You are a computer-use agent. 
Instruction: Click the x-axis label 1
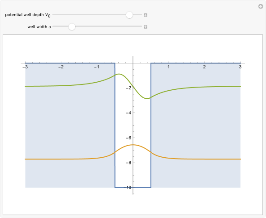click(x=169, y=67)
